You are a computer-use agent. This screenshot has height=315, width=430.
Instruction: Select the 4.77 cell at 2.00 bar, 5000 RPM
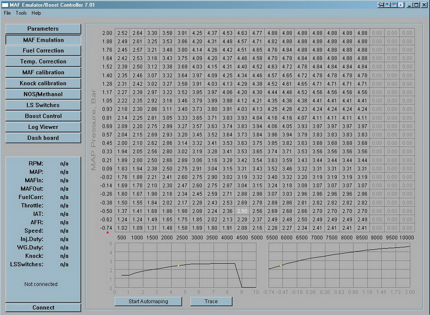(x=257, y=33)
